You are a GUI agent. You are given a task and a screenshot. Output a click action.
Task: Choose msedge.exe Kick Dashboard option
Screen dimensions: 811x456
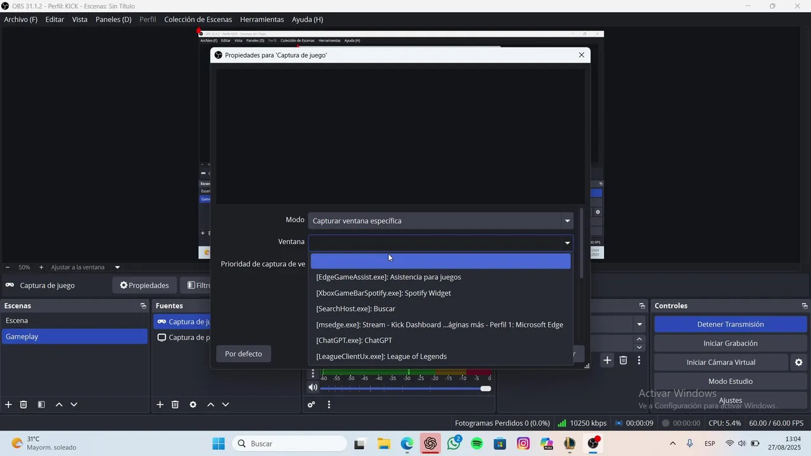[x=440, y=325]
